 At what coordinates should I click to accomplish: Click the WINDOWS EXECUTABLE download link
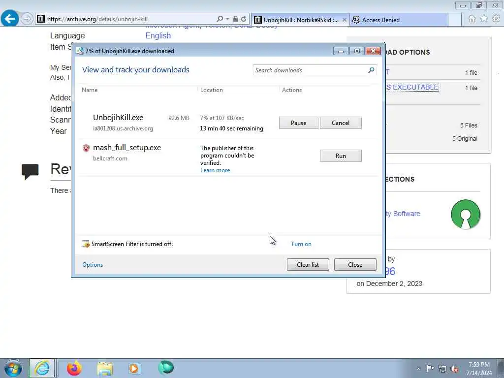pos(412,87)
